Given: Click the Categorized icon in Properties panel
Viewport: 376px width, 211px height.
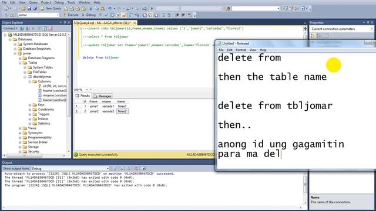Looking at the screenshot, I should [313, 36].
